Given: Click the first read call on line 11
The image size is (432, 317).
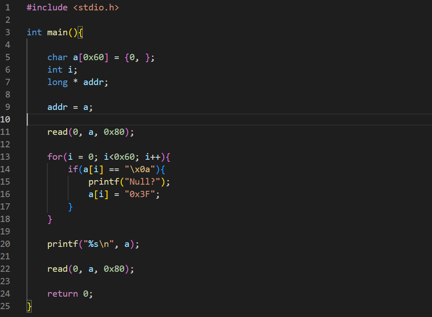Looking at the screenshot, I should [x=57, y=132].
